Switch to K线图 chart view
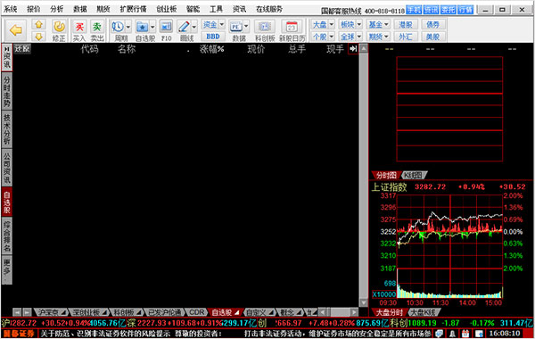This screenshot has height=339, width=535. click(x=413, y=175)
